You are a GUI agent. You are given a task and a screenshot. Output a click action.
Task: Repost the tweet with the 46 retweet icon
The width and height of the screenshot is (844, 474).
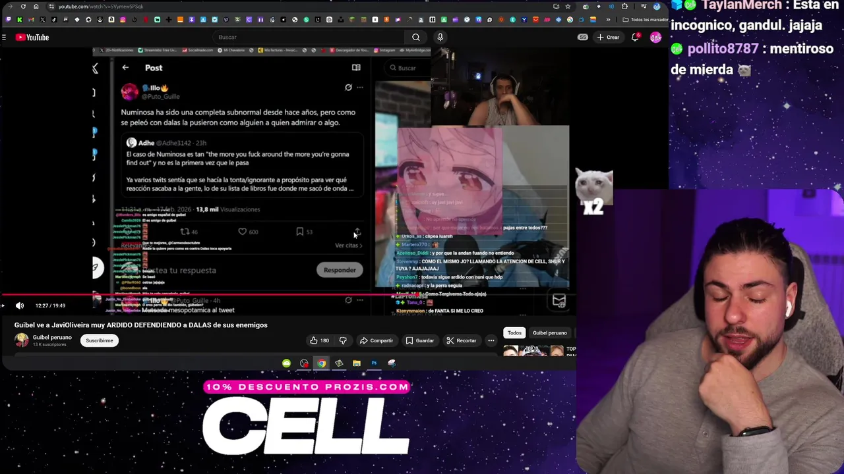[x=185, y=232]
